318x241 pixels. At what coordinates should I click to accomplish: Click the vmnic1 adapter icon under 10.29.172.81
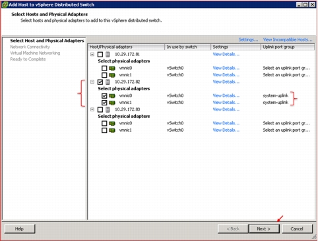pos(112,75)
